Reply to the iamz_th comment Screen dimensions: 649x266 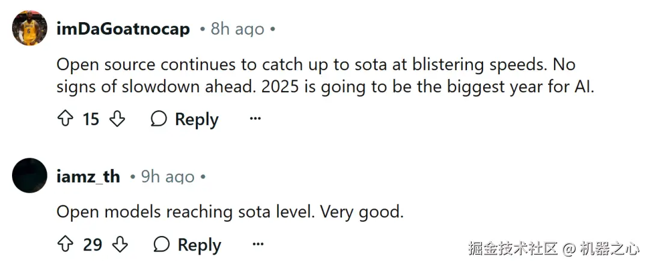pyautogui.click(x=187, y=245)
